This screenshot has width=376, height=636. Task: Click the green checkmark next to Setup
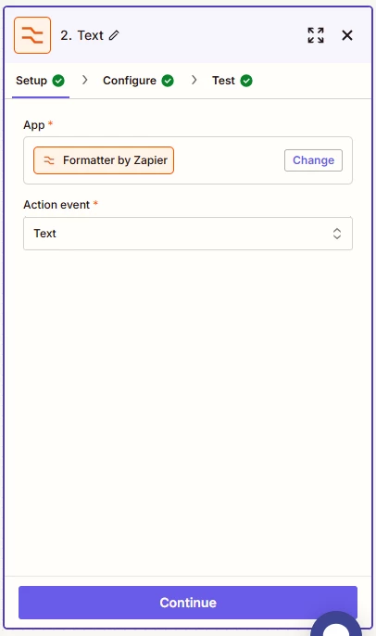coord(58,81)
